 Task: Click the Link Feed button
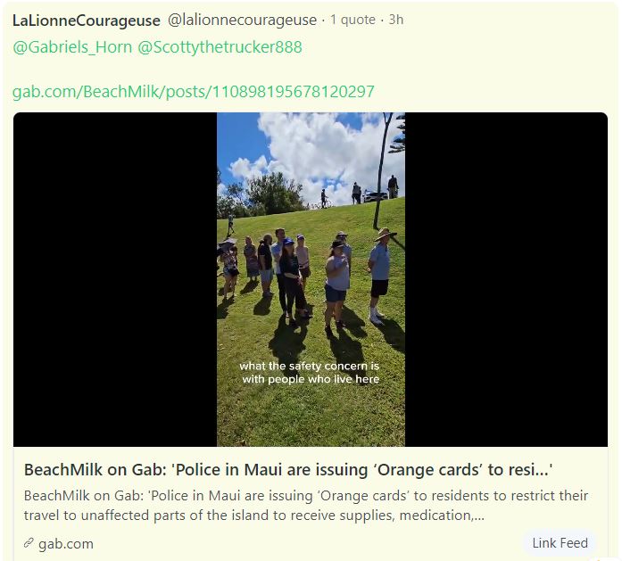point(560,543)
